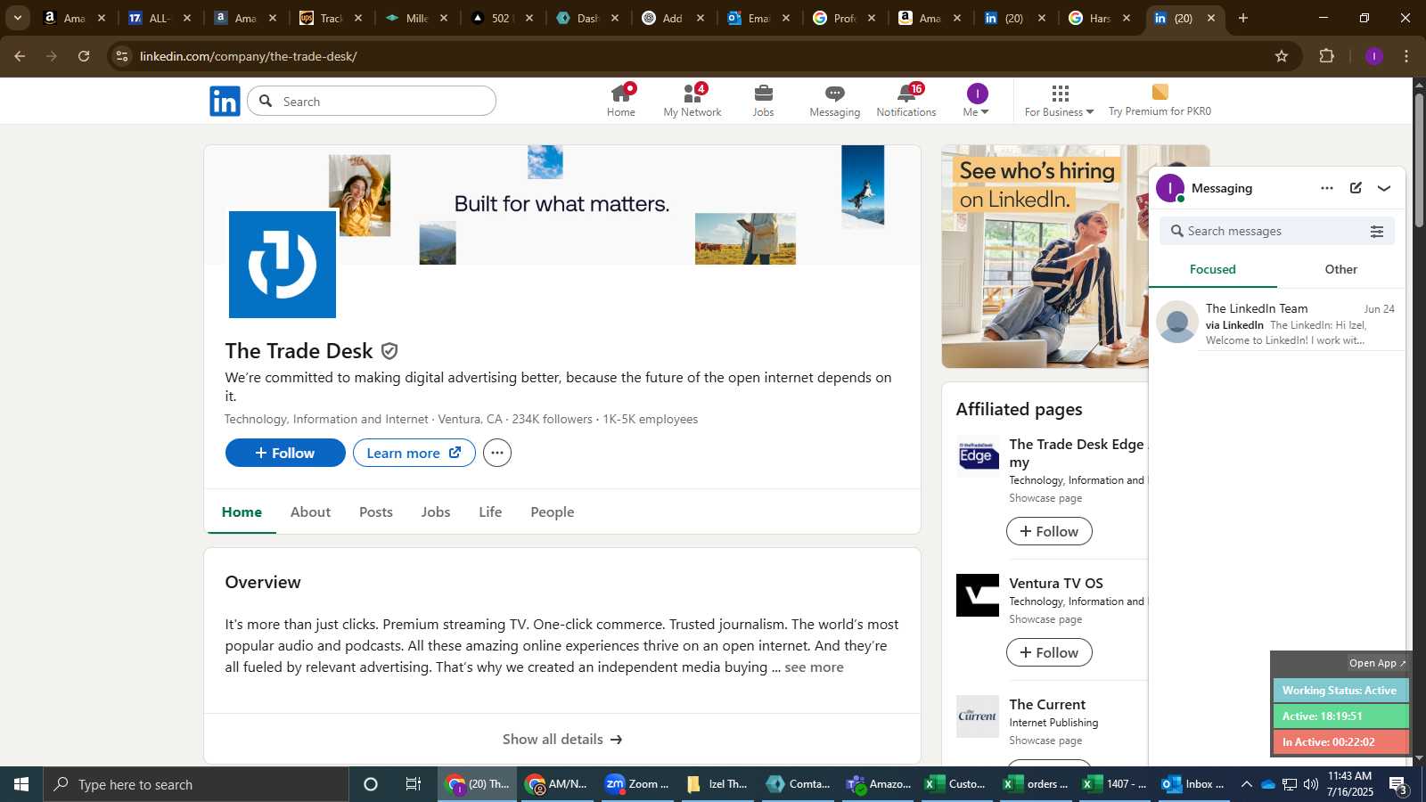Open the Jobs briefcase icon in navigation

pyautogui.click(x=764, y=101)
